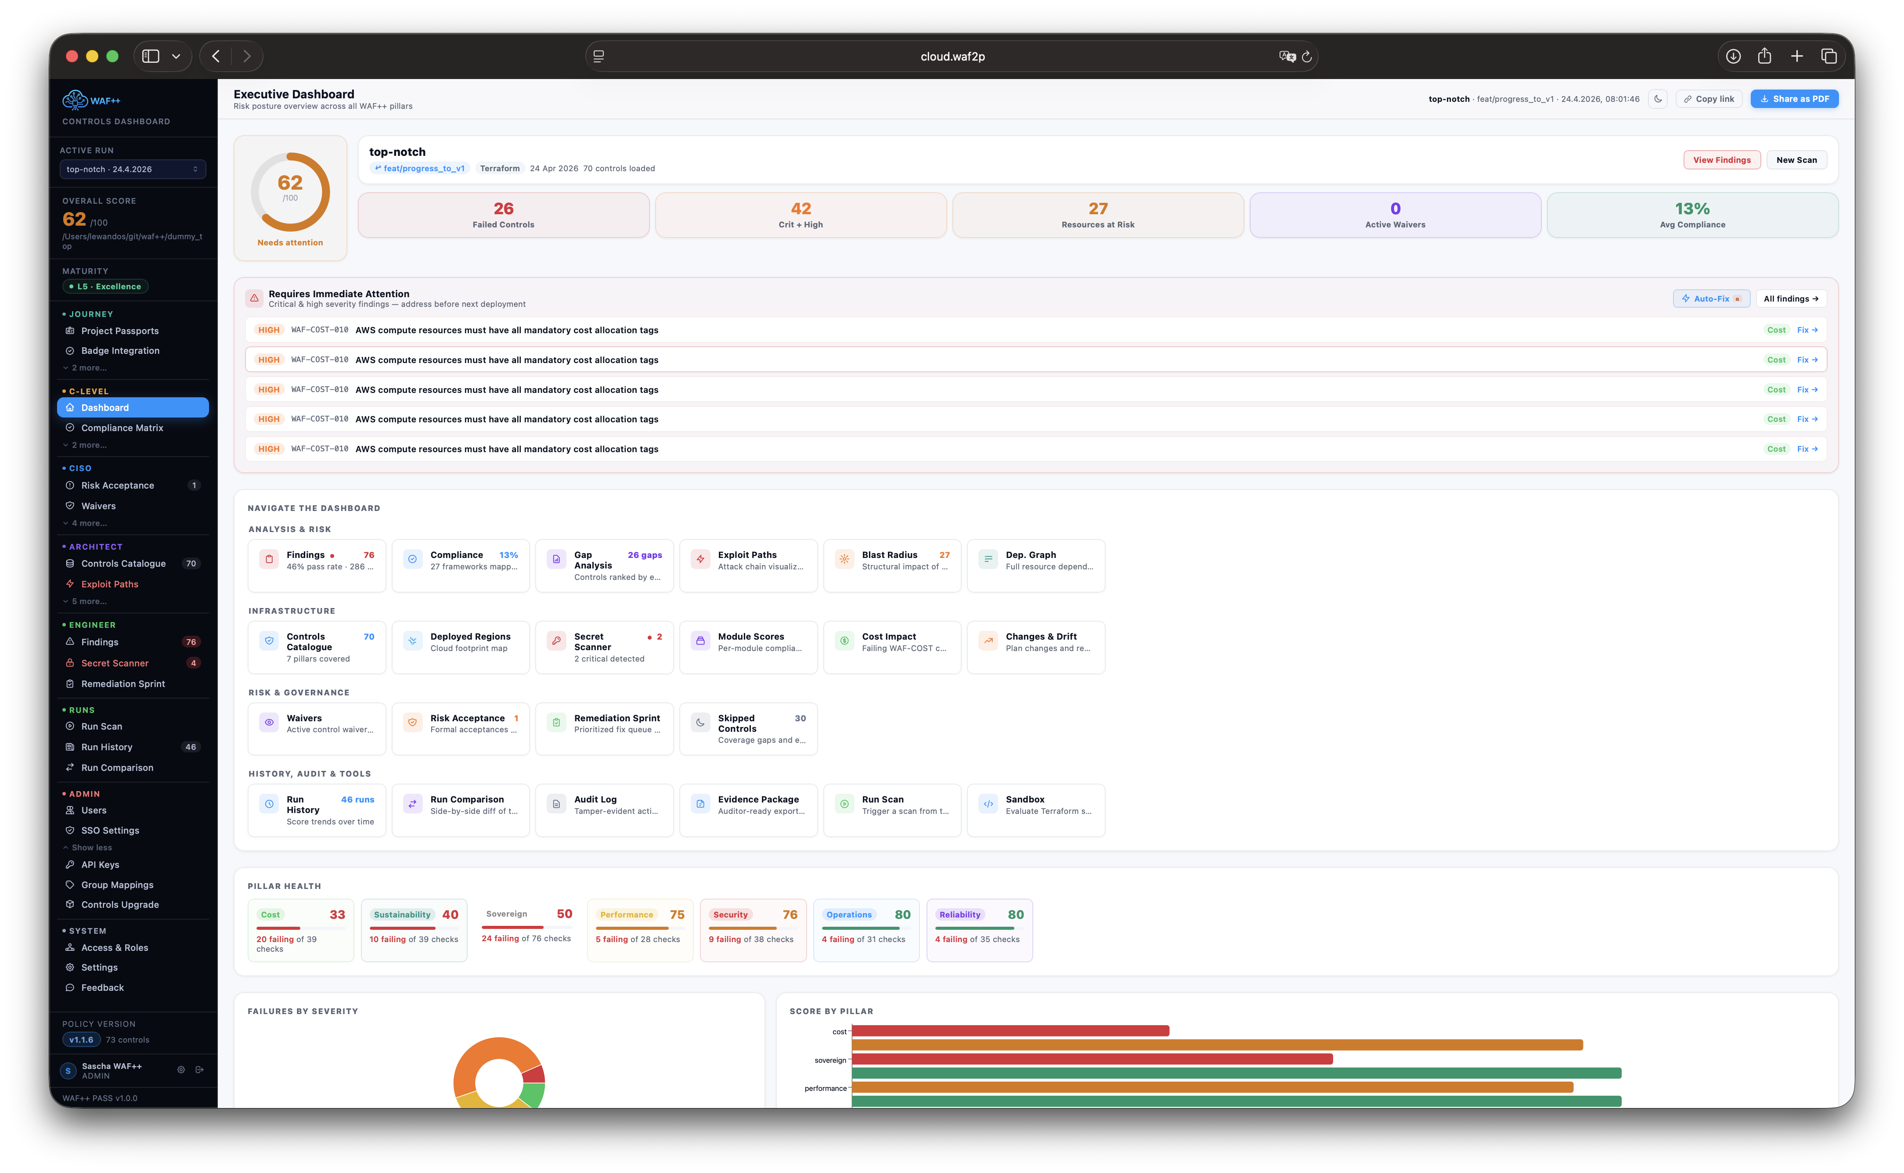Toggle dark mode with the moon icon
Viewport: 1904px width, 1173px height.
(x=1657, y=98)
